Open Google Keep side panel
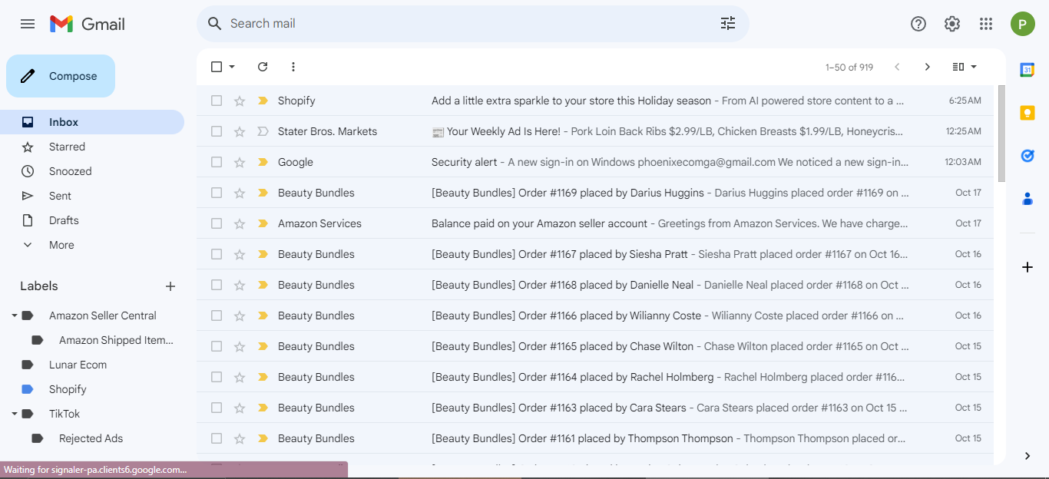 1027,113
